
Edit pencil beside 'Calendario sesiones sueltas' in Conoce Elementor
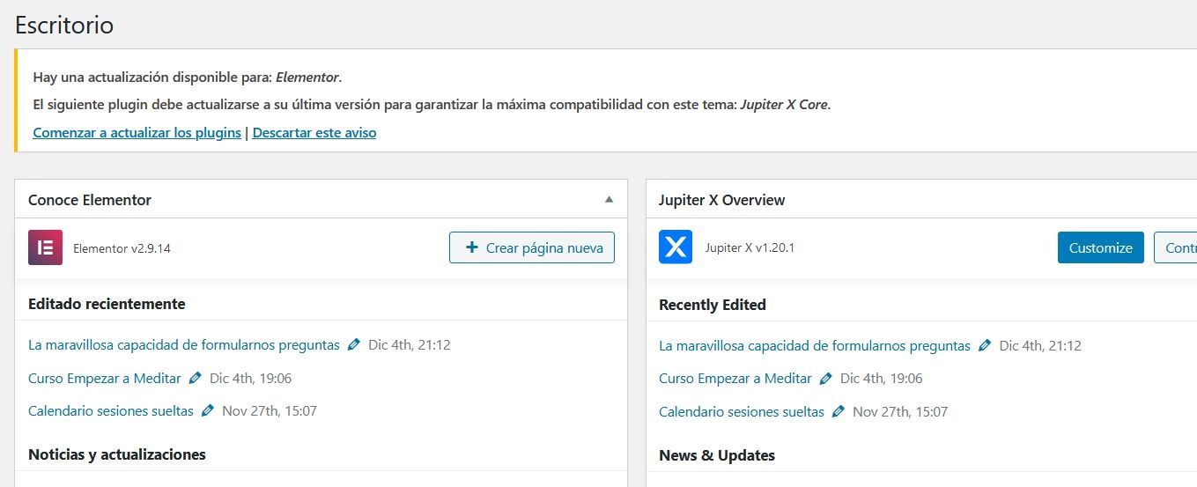click(x=208, y=411)
